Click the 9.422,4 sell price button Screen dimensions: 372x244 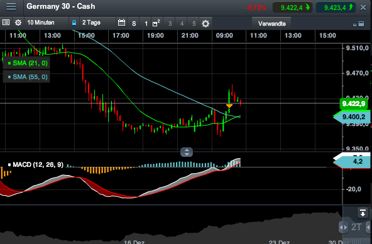pyautogui.click(x=293, y=8)
